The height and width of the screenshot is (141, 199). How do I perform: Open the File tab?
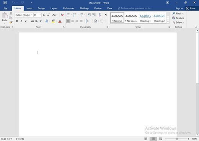pos(5,8)
